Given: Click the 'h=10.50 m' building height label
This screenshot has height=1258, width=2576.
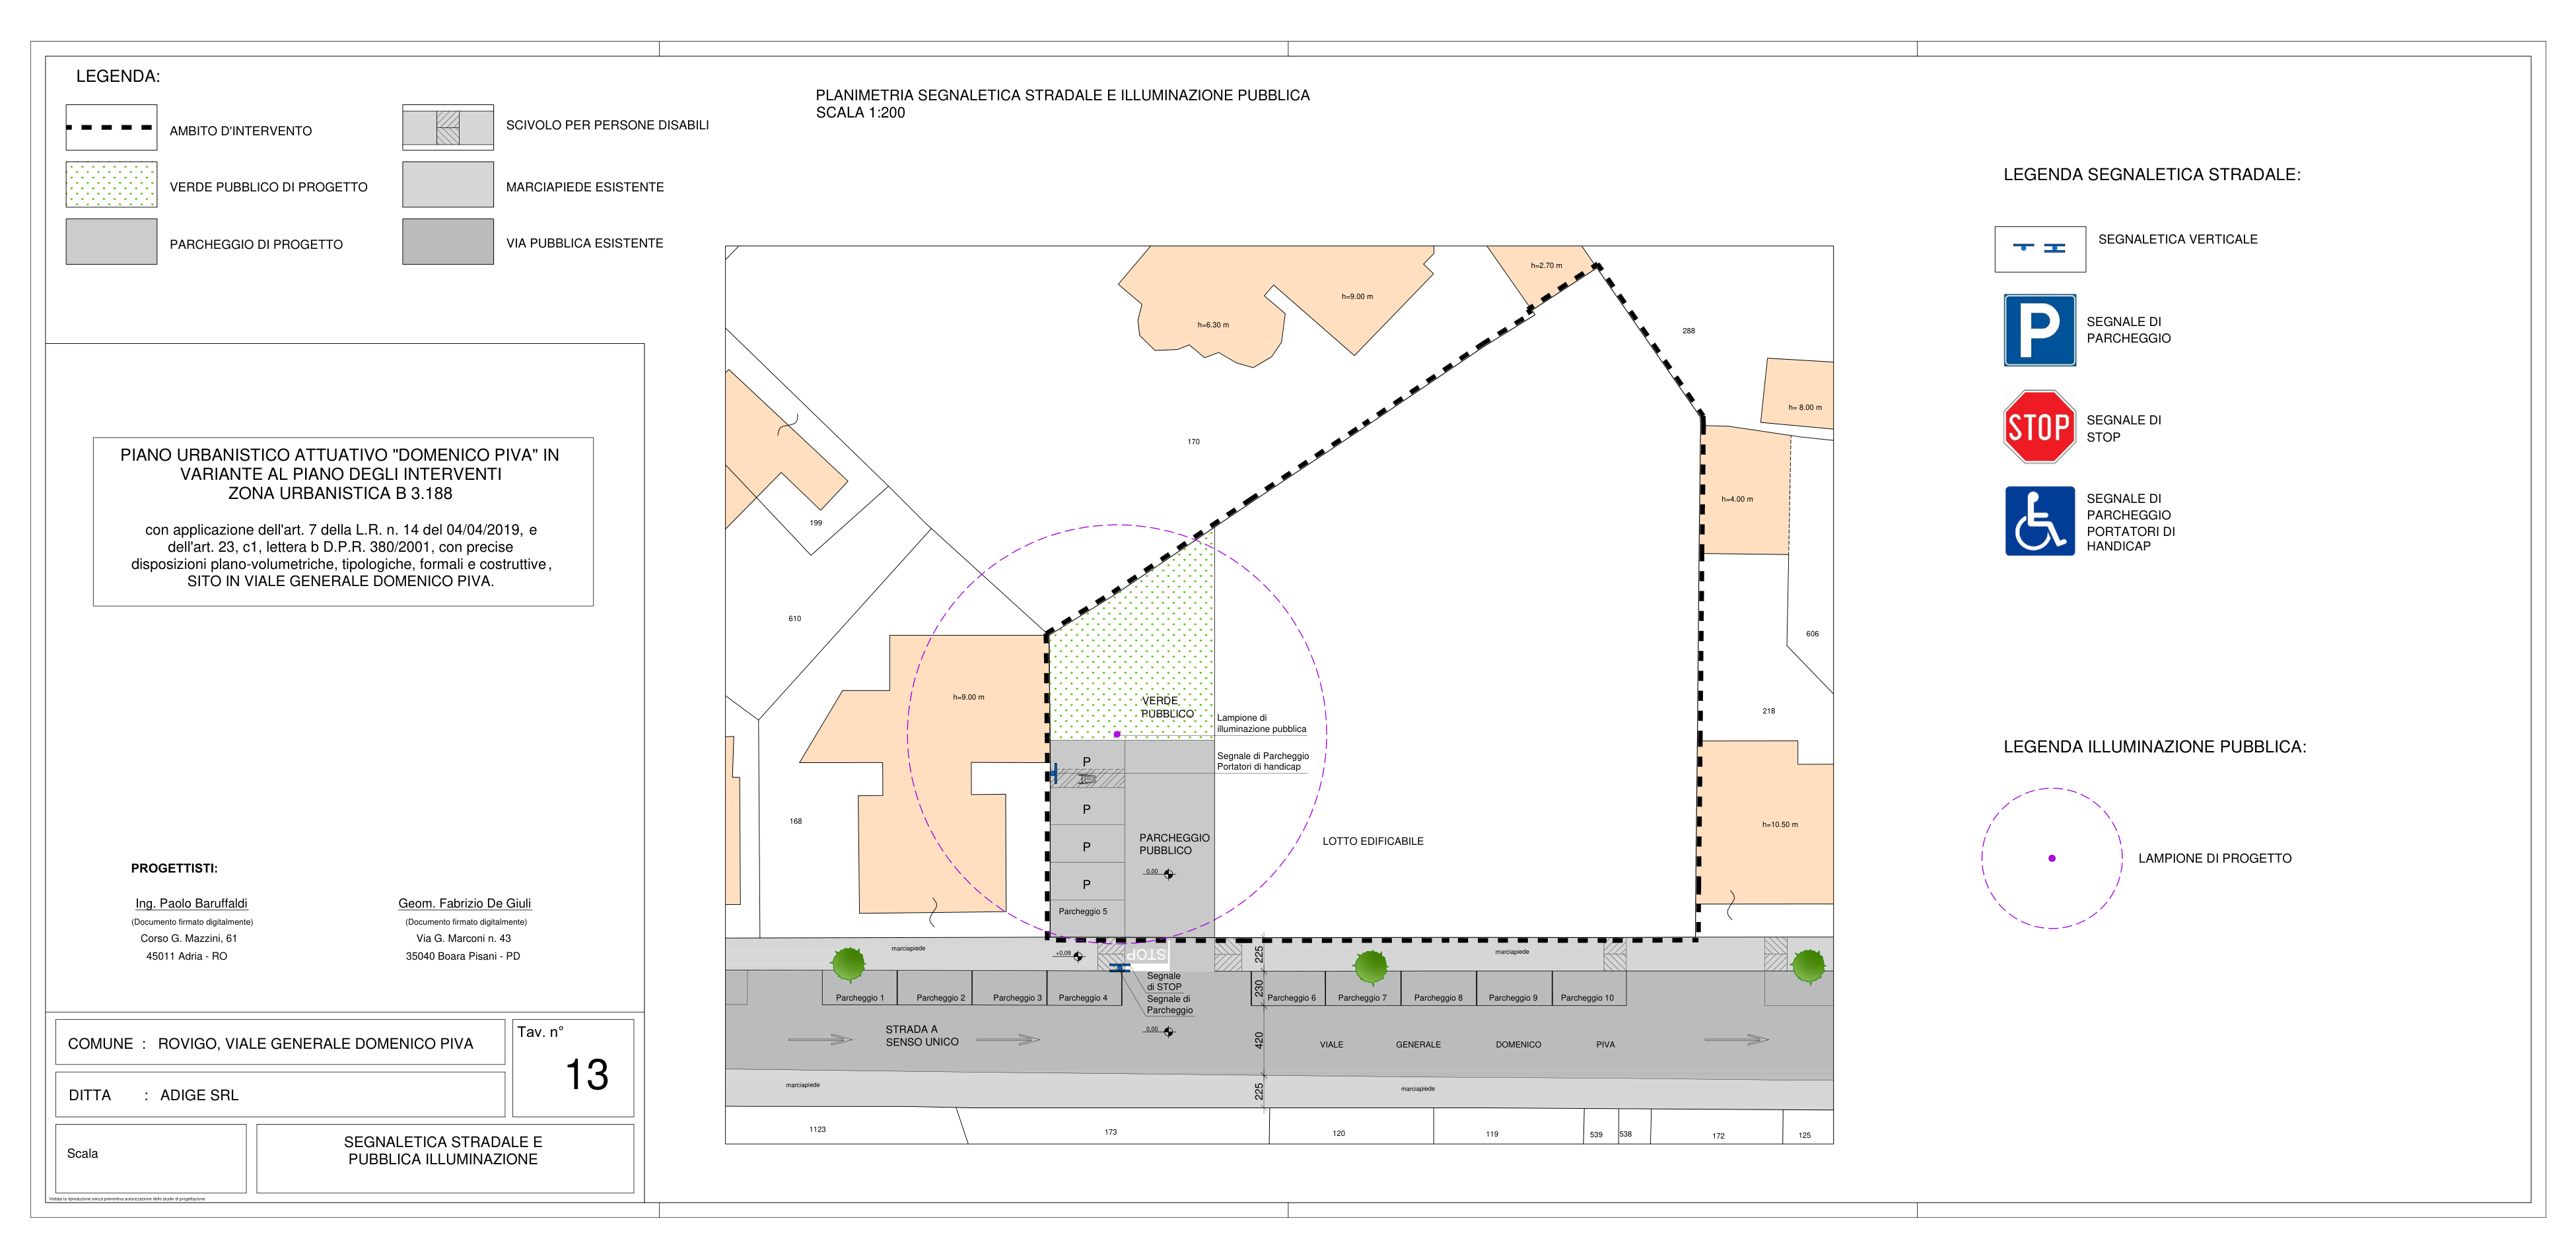Looking at the screenshot, I should [x=1780, y=824].
